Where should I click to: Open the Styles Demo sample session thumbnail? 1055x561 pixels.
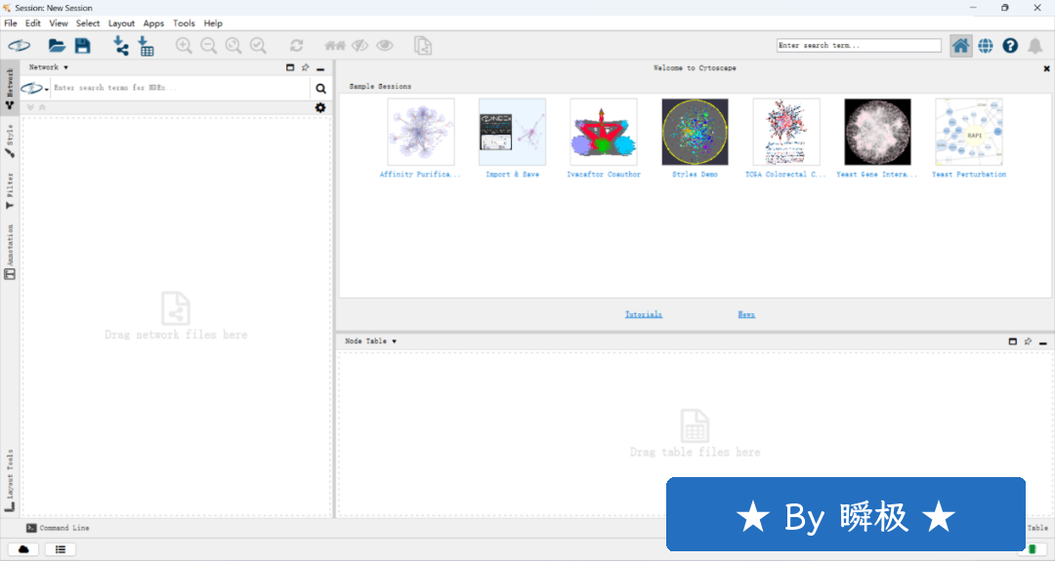point(695,132)
